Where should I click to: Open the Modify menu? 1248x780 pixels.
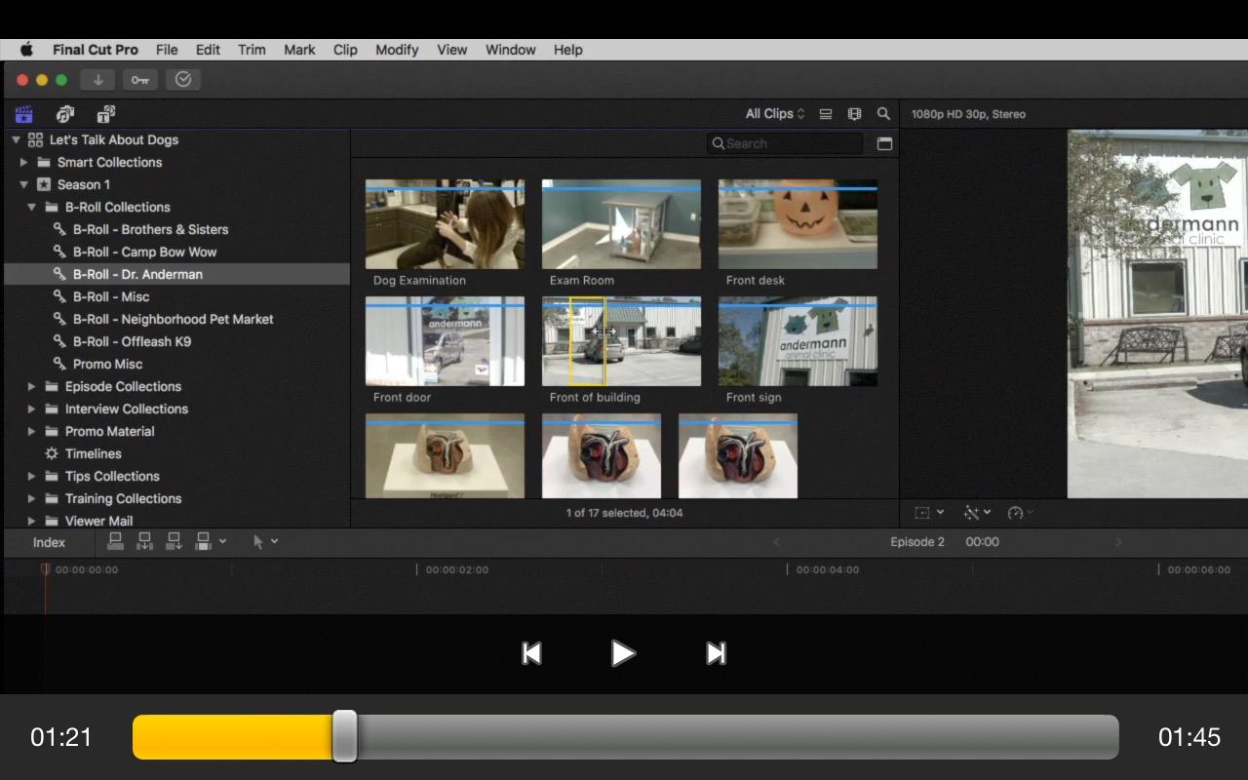(x=397, y=50)
